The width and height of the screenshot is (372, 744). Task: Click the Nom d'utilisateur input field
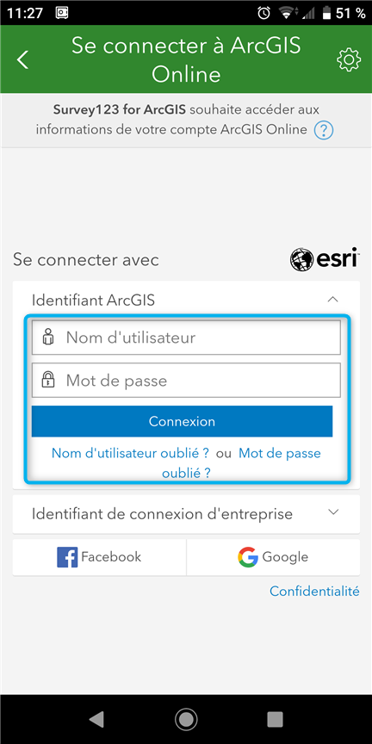point(186,338)
